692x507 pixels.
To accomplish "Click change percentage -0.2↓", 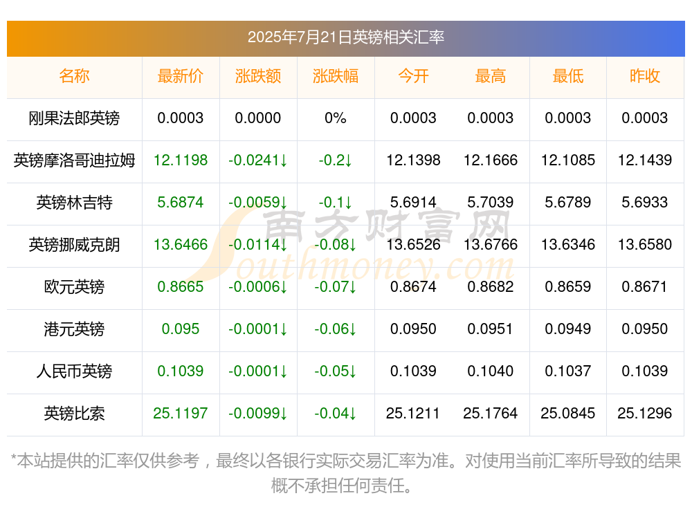I will [336, 160].
